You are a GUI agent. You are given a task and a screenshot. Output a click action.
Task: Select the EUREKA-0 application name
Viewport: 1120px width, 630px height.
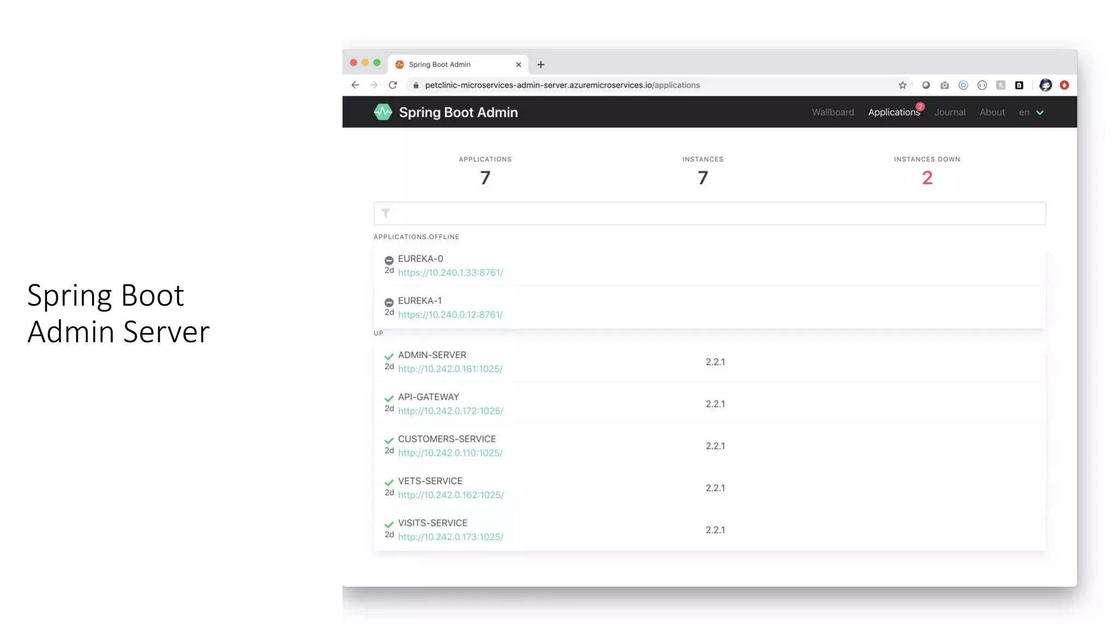point(421,259)
